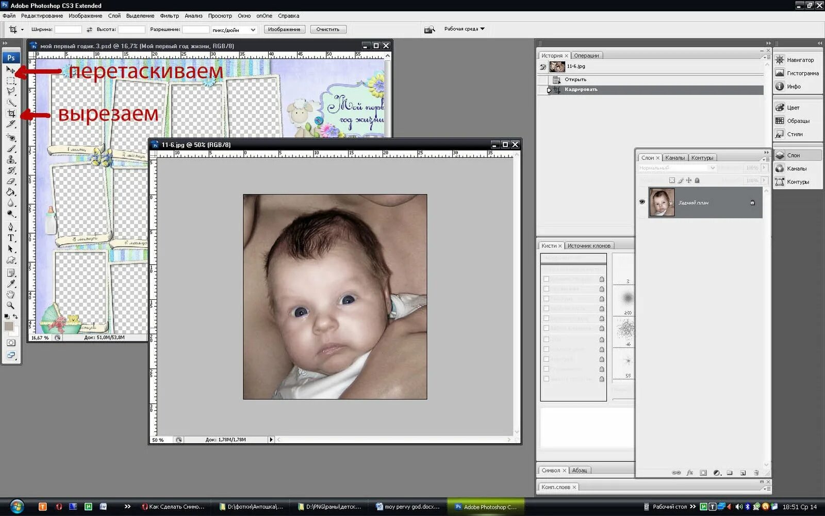Open the Рабочая среда workspace dropdown
The width and height of the screenshot is (825, 516).
point(465,29)
